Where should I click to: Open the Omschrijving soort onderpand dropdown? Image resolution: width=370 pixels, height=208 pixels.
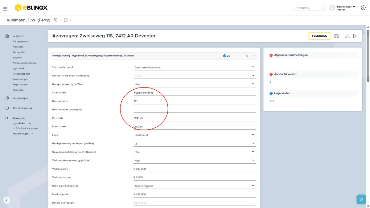(195, 75)
